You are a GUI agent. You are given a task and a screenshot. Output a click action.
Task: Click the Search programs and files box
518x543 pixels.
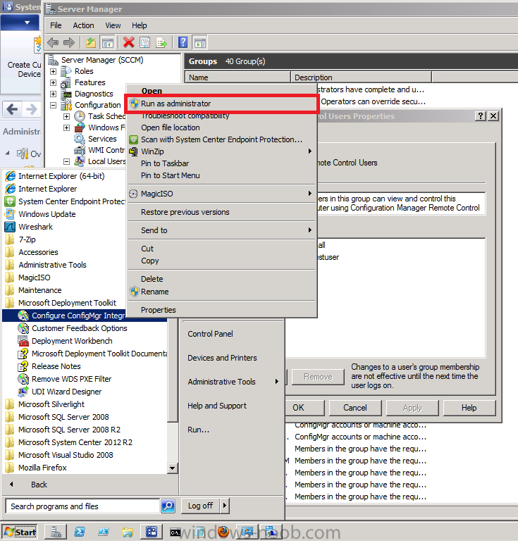tap(82, 506)
